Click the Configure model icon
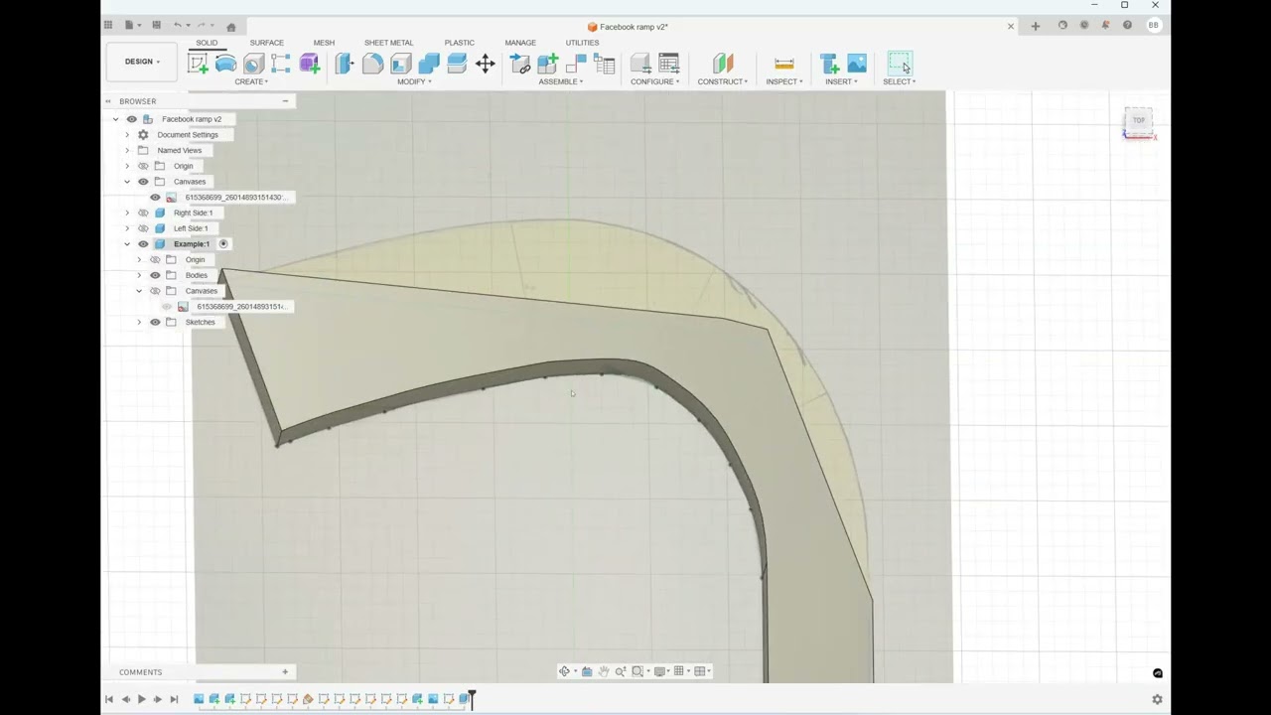The image size is (1271, 715). pyautogui.click(x=640, y=64)
